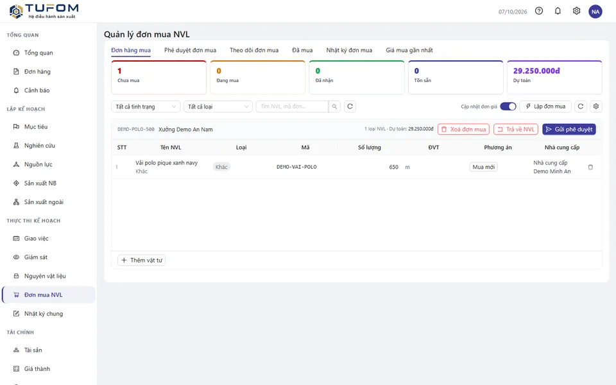Image resolution: width=616 pixels, height=385 pixels.
Task: Click the DEMO-VAI-POLO material code
Action: click(296, 167)
